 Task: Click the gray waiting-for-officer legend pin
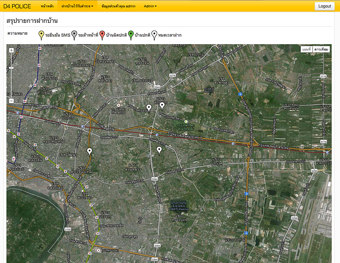[x=74, y=35]
